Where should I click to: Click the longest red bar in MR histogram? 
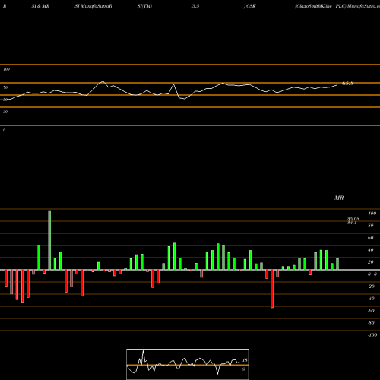click(272, 289)
